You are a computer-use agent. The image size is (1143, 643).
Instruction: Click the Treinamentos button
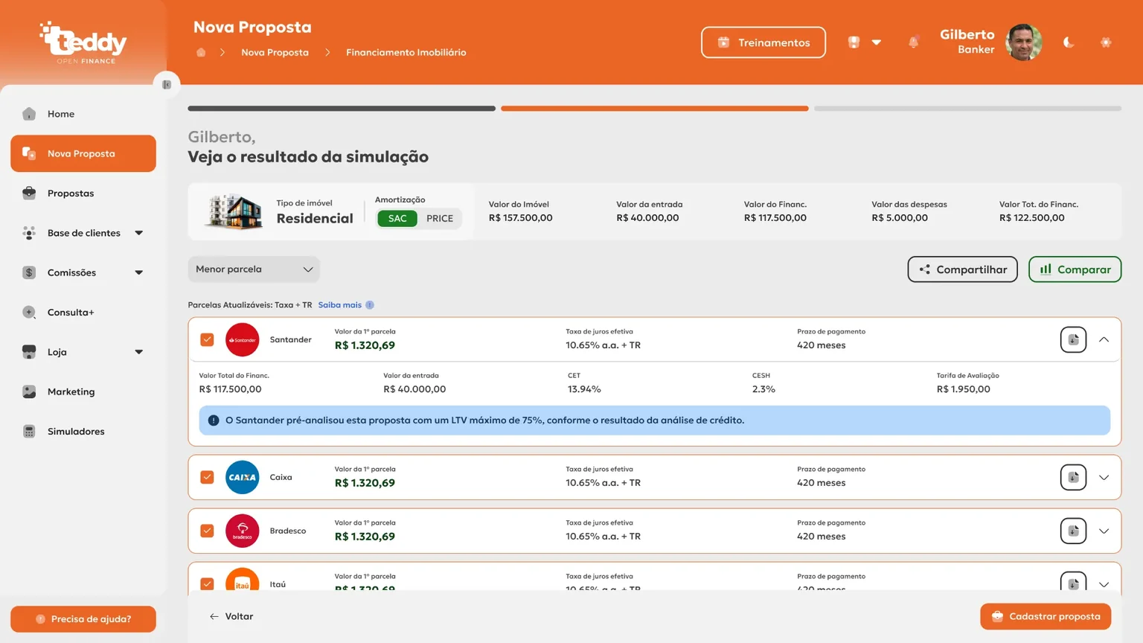pos(763,42)
